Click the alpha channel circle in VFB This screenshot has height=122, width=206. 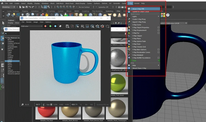[x=60, y=26]
